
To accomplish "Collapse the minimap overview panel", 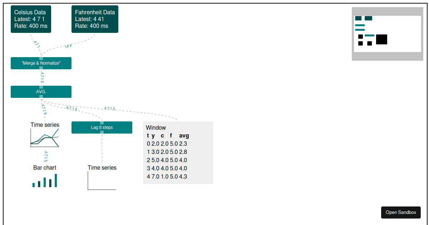I will 387,33.
